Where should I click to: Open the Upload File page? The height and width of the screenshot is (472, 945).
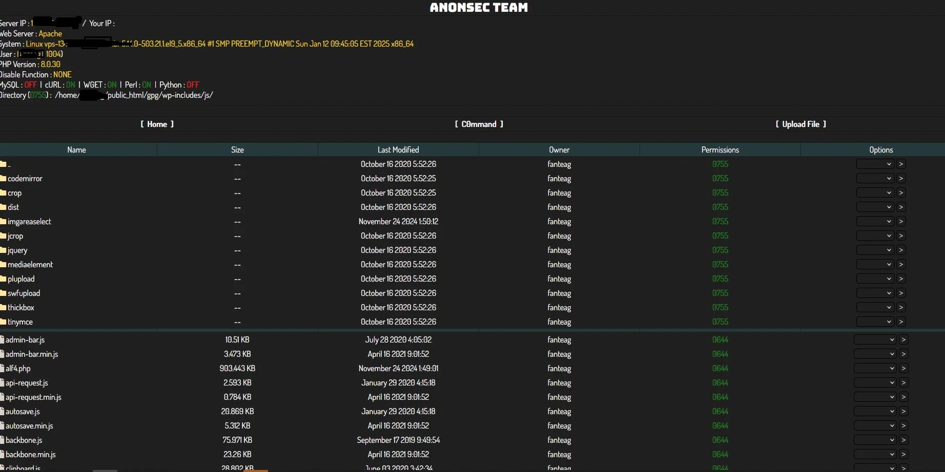pyautogui.click(x=800, y=124)
